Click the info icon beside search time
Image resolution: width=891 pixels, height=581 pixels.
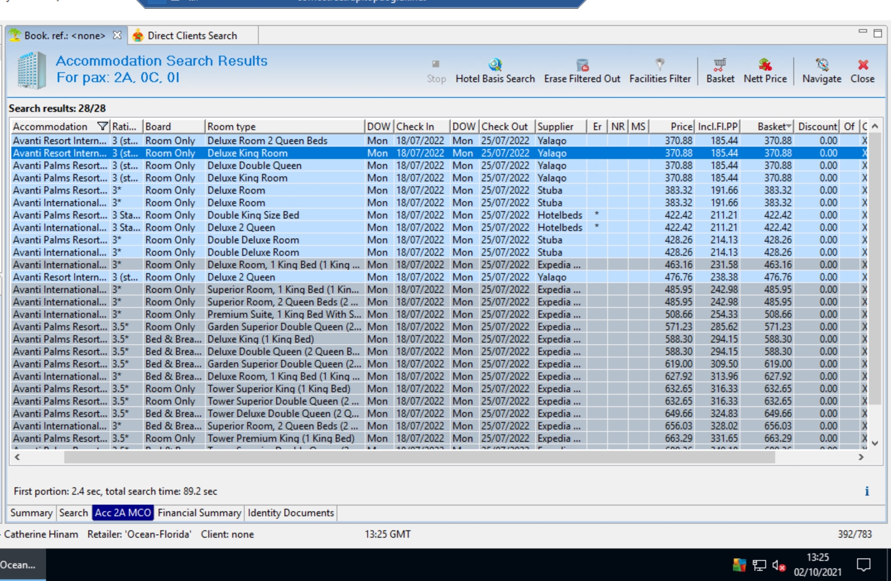(x=867, y=491)
